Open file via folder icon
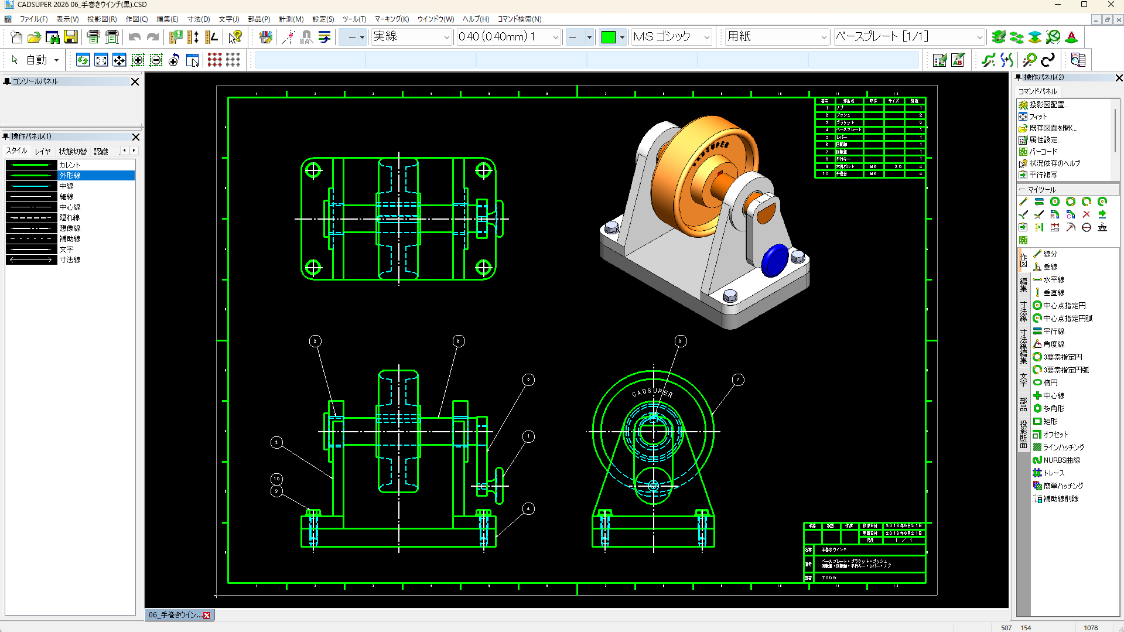 coord(34,37)
